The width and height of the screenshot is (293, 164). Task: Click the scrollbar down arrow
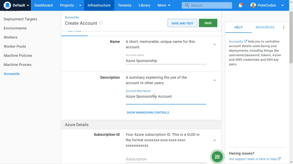[291, 162]
